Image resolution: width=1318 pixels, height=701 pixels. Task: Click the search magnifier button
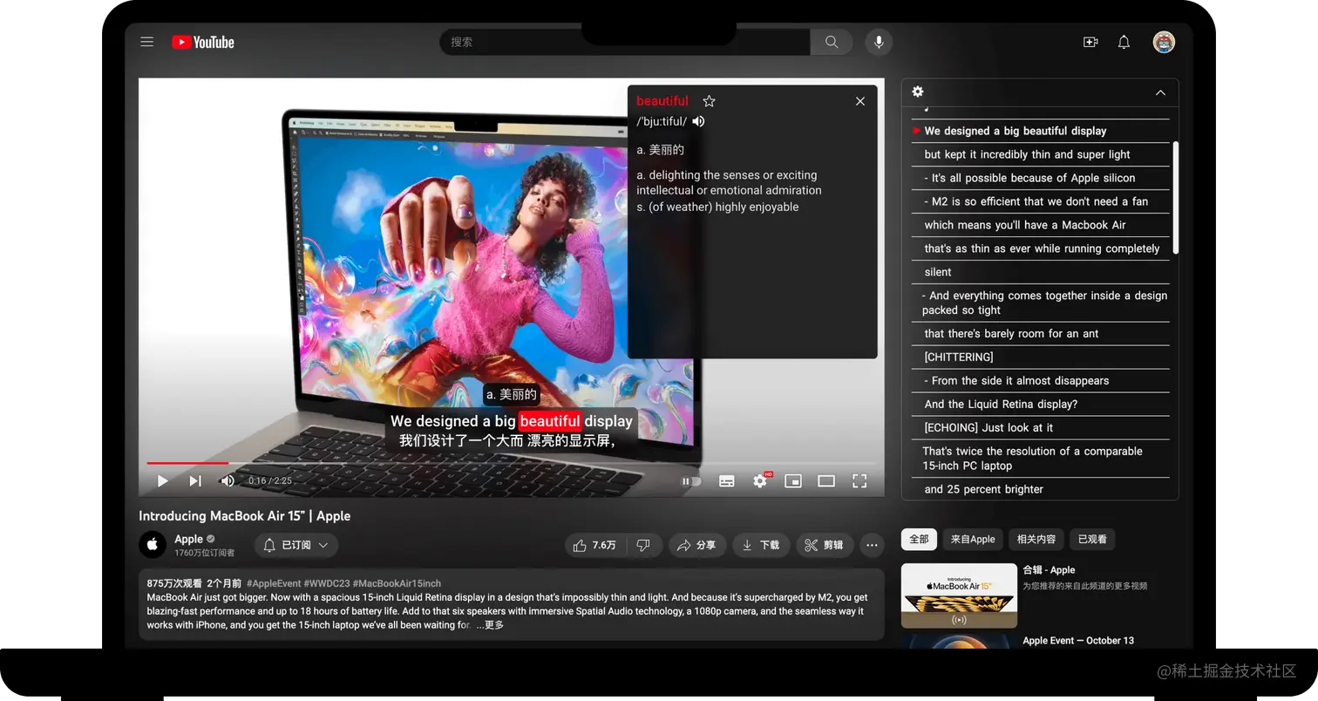point(832,42)
